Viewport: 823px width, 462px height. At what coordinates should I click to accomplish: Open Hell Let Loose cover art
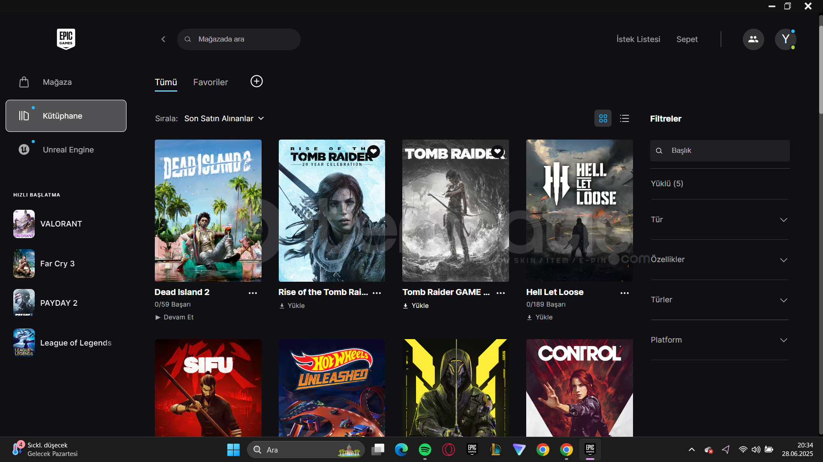tap(579, 211)
